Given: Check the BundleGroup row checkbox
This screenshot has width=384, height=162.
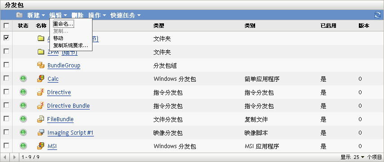Looking at the screenshot, I should click(6, 65).
